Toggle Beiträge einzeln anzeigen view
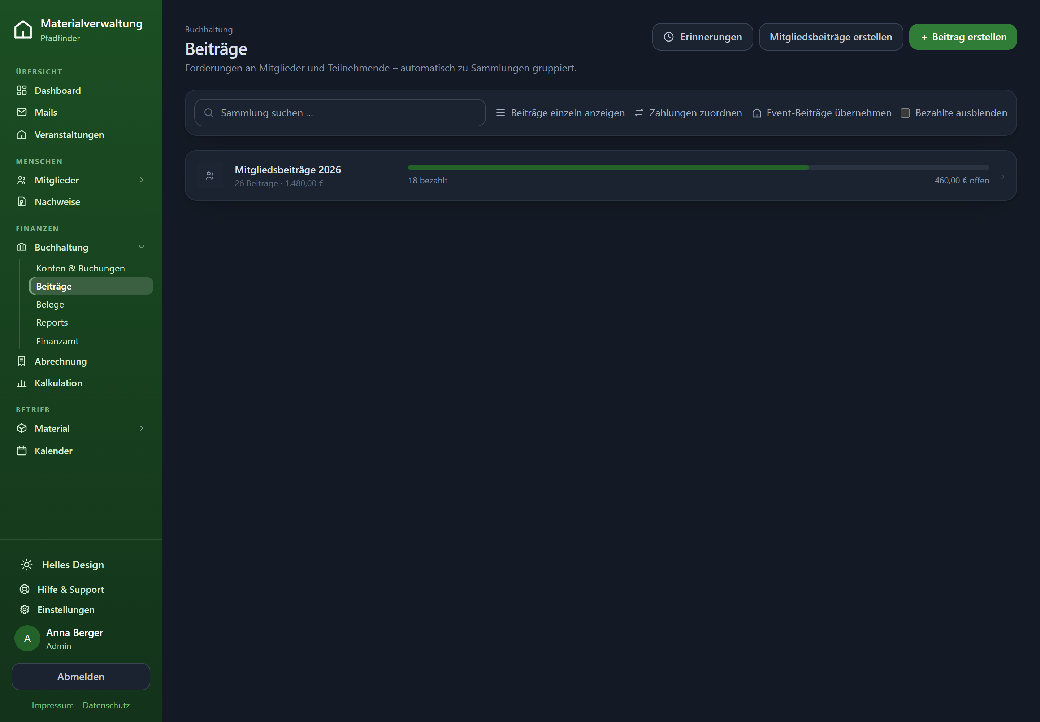Viewport: 1040px width, 722px height. (x=560, y=113)
